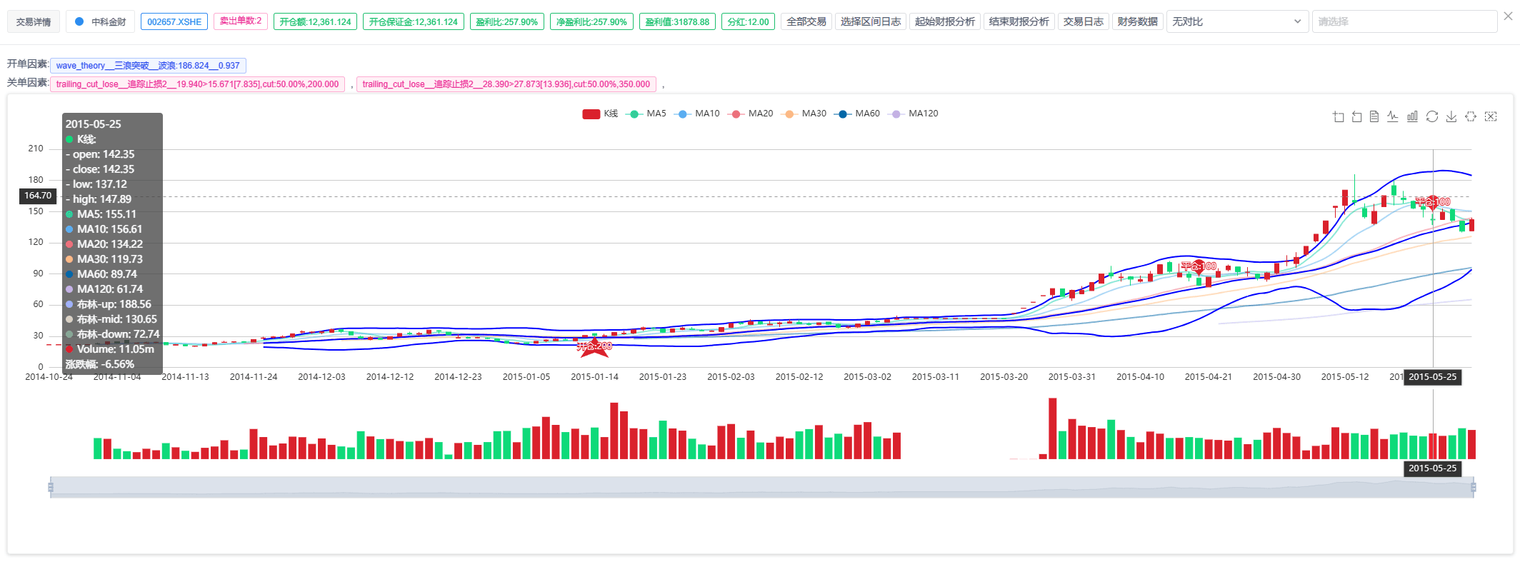The image size is (1520, 562).
Task: Open the data view document icon
Action: click(1374, 117)
